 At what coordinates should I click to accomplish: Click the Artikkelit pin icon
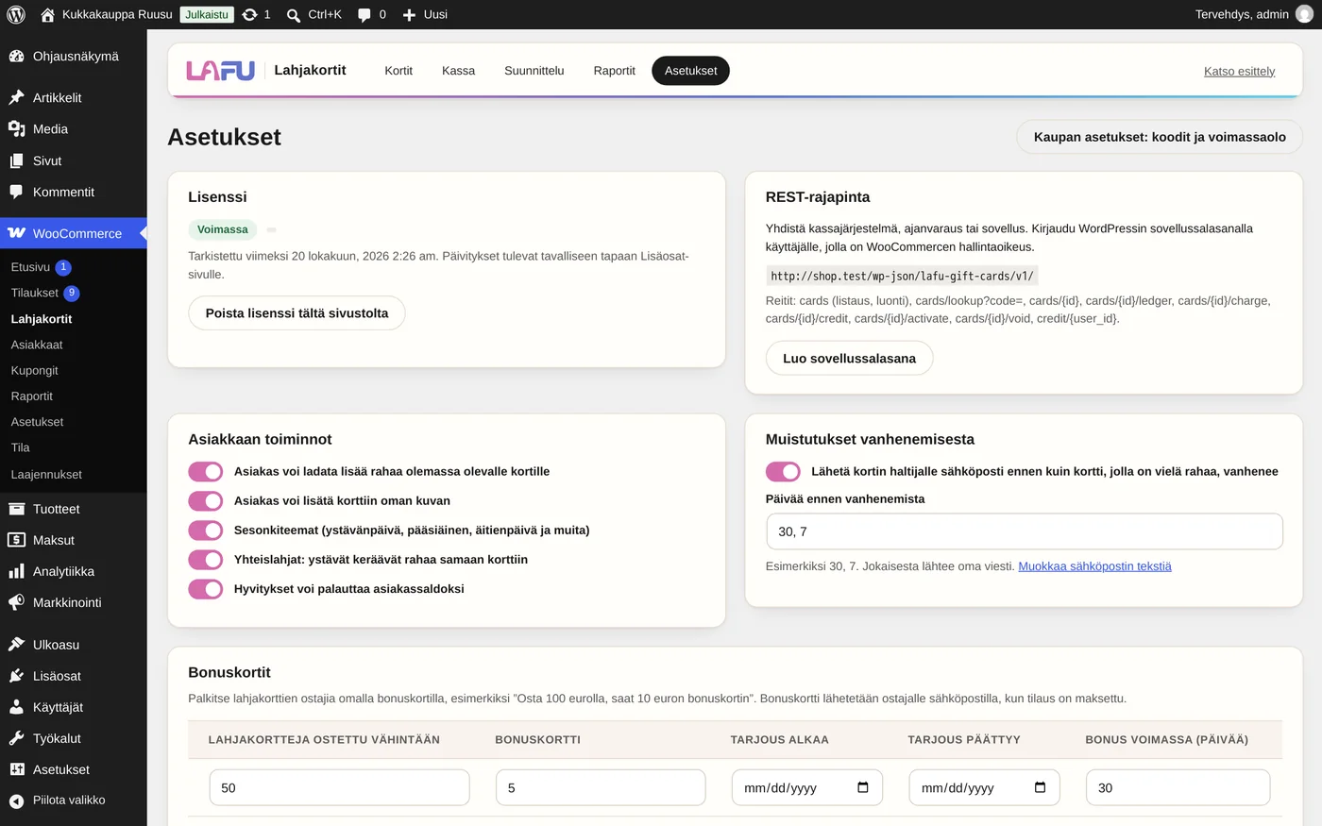16,97
